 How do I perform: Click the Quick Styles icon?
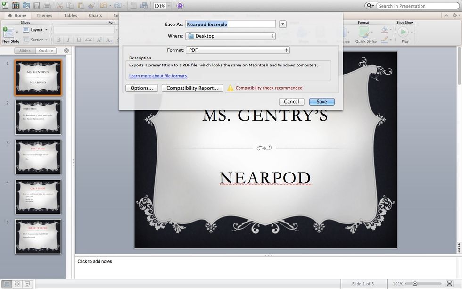(x=364, y=32)
